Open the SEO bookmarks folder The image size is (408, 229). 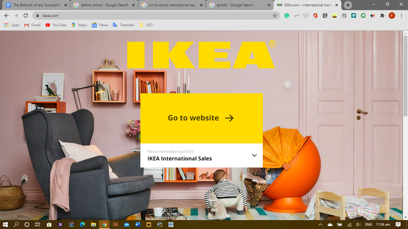pyautogui.click(x=146, y=25)
